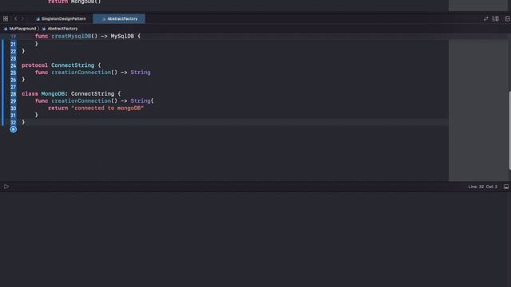Go forward with the right chevron arrow
Viewport: 511px width, 287px height.
(x=23, y=19)
